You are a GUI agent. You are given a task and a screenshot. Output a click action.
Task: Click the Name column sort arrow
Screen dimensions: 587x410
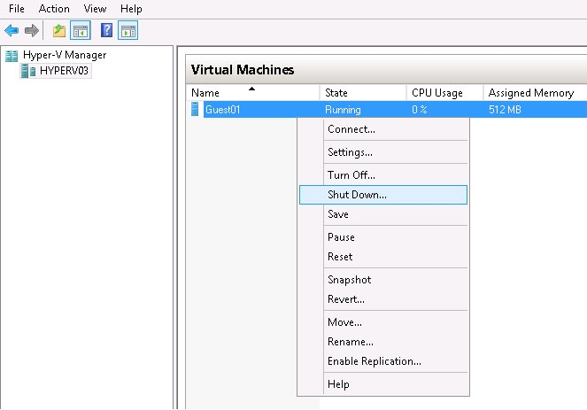(252, 89)
